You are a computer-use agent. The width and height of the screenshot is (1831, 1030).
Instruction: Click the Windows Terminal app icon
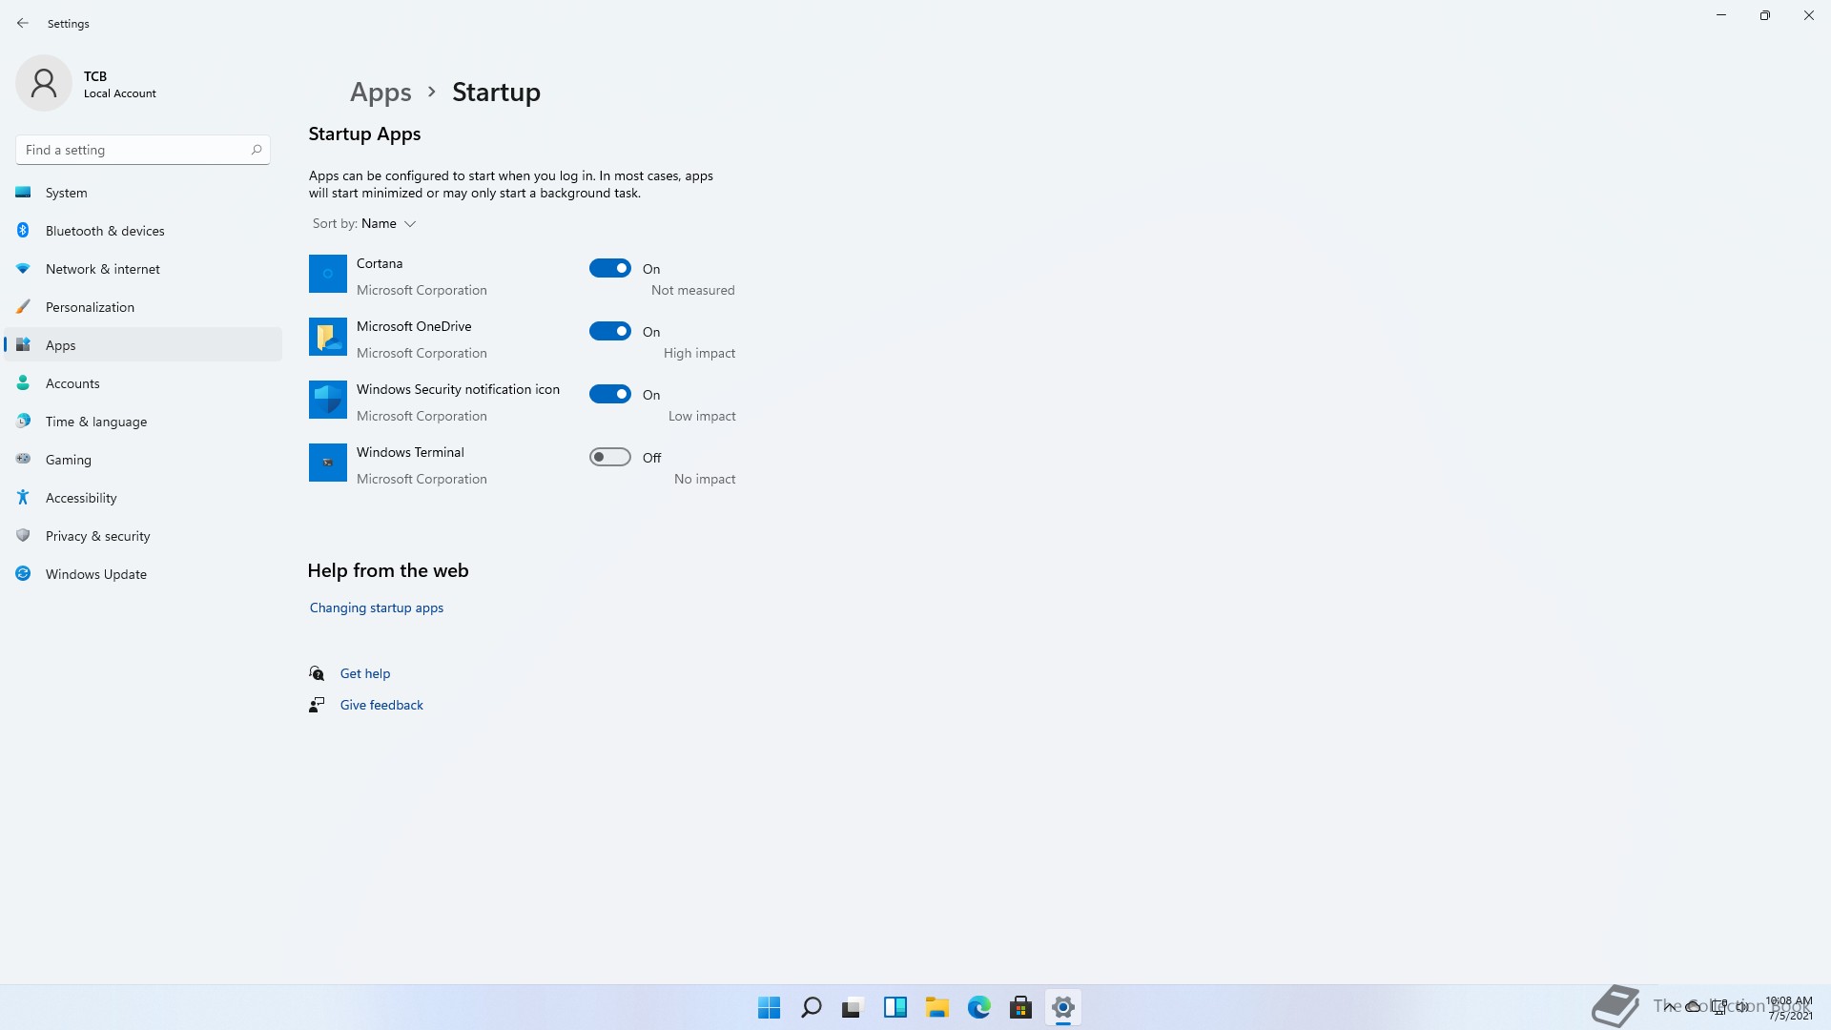point(327,463)
